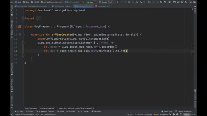Click the memory usage indicator in status bar
This screenshot has height=116, width=207.
[189, 114]
